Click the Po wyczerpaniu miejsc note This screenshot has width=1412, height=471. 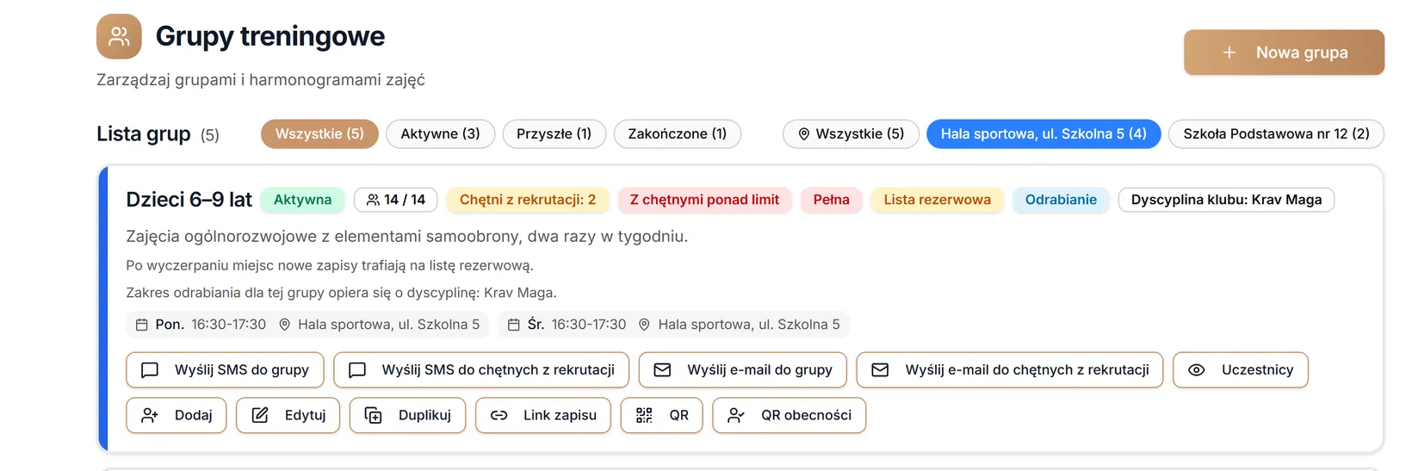click(330, 266)
